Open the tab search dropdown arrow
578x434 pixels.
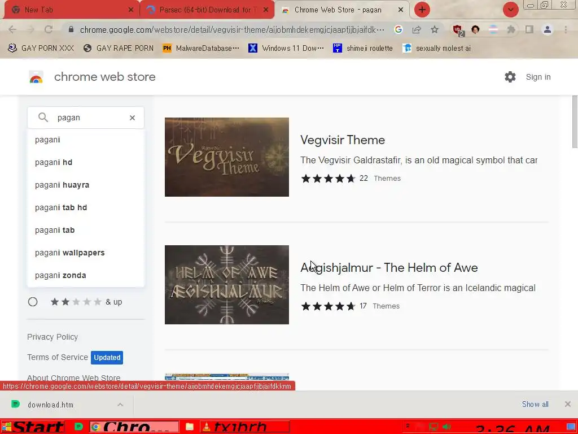click(x=511, y=10)
